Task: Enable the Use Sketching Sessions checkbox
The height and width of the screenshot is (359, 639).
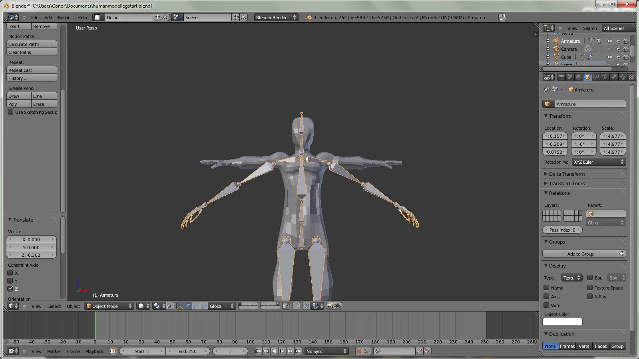Action: (10, 112)
